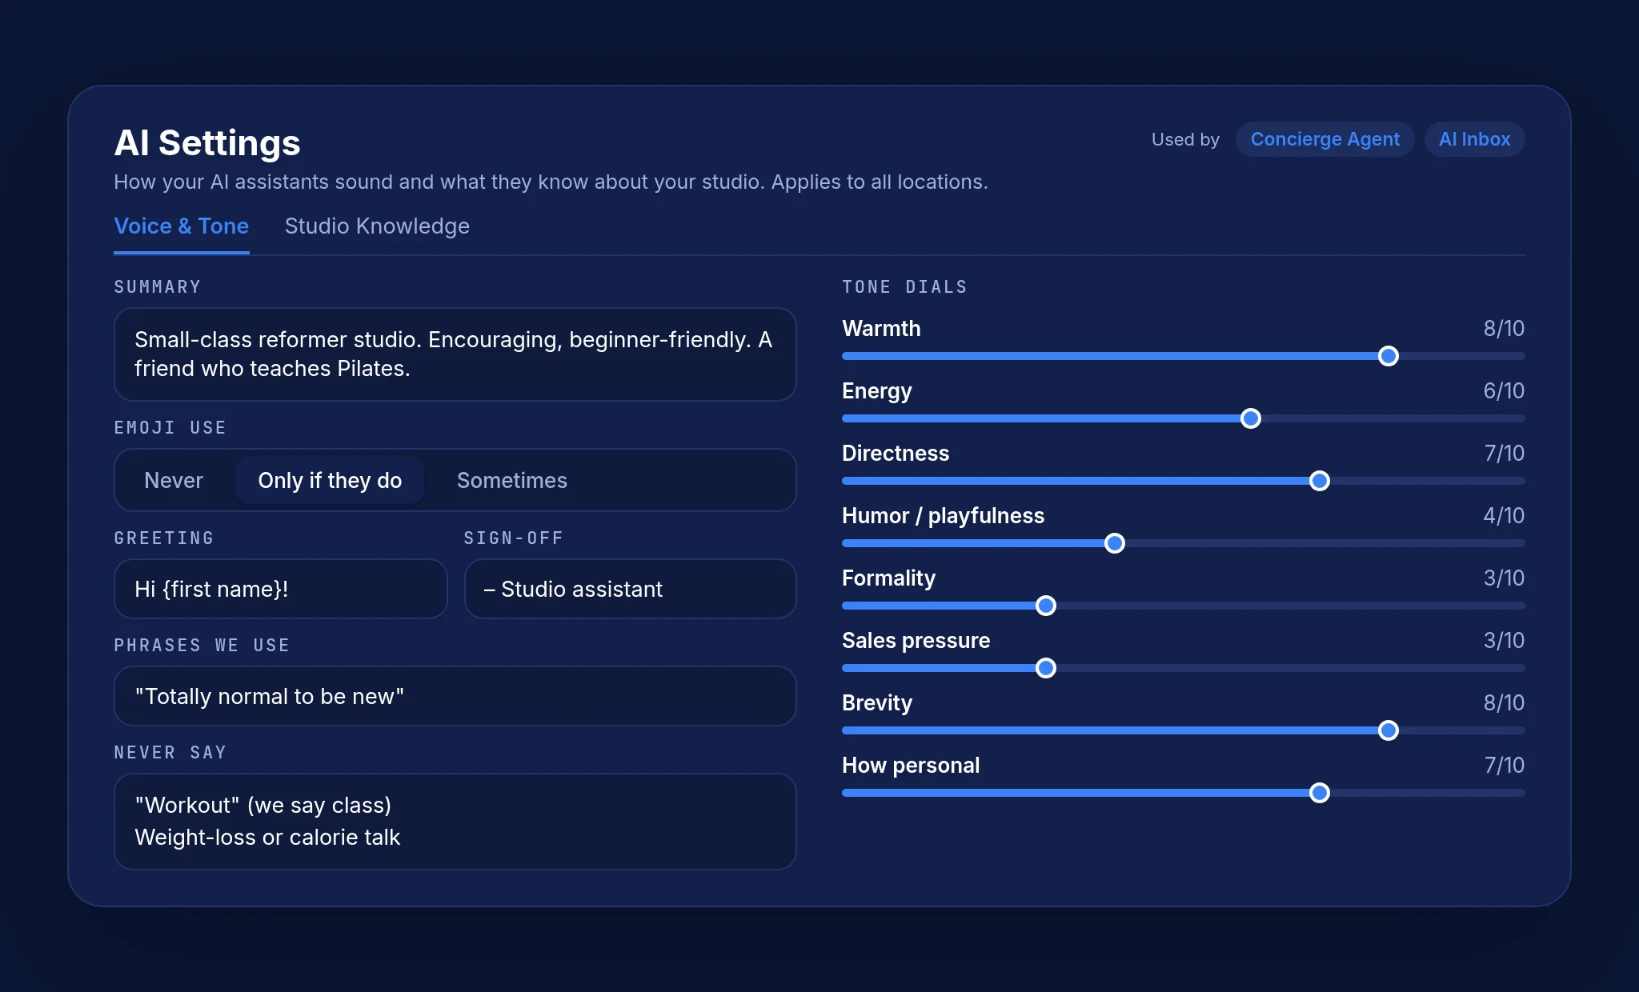Choose the Sometimes emoji option
The height and width of the screenshot is (992, 1639).
tap(512, 480)
